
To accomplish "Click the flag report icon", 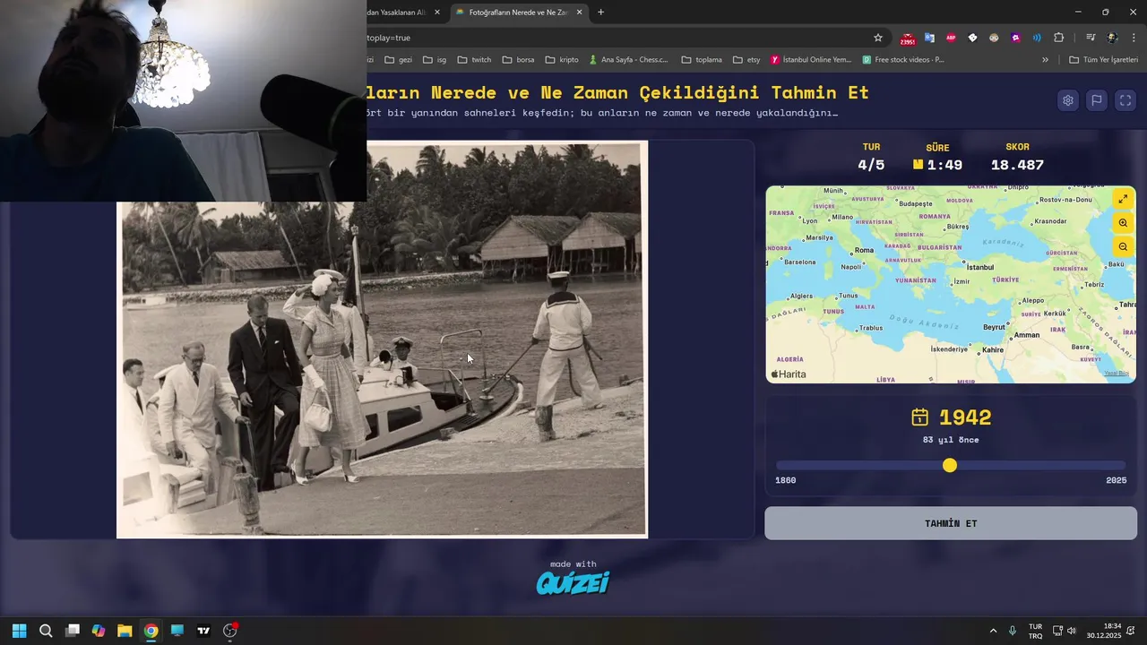I will coord(1096,100).
